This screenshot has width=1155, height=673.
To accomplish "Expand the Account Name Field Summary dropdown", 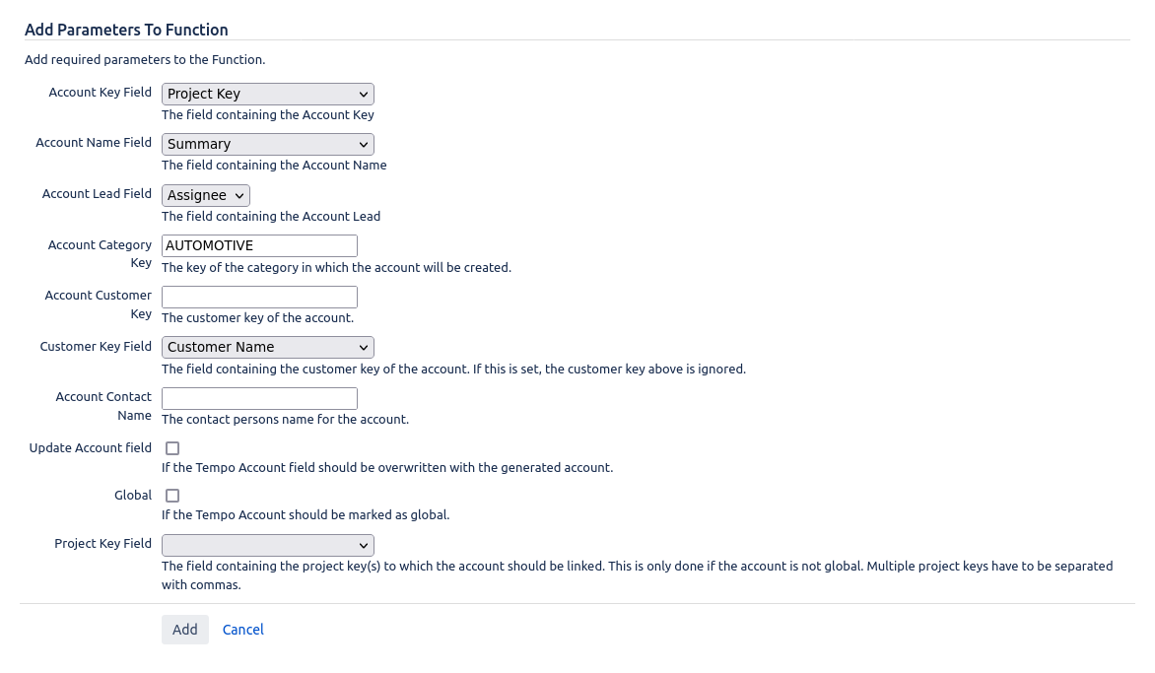I will click(x=267, y=144).
